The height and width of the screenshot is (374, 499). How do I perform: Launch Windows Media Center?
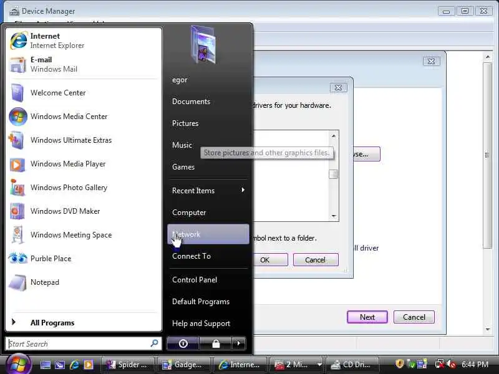point(84,117)
